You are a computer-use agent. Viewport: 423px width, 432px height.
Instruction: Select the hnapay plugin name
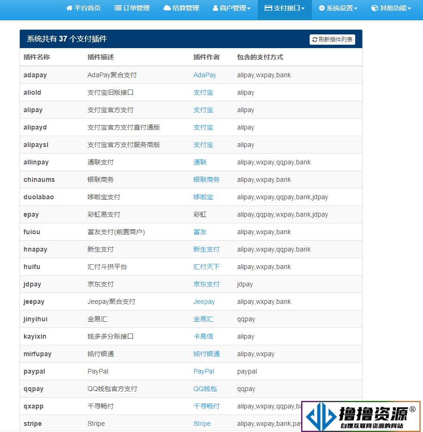(x=35, y=249)
